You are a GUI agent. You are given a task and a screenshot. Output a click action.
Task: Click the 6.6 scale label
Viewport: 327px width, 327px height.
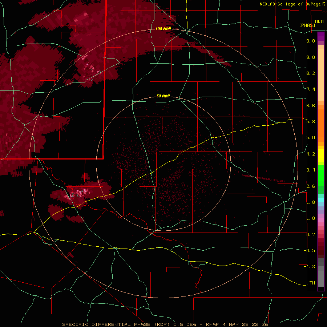coord(311,105)
